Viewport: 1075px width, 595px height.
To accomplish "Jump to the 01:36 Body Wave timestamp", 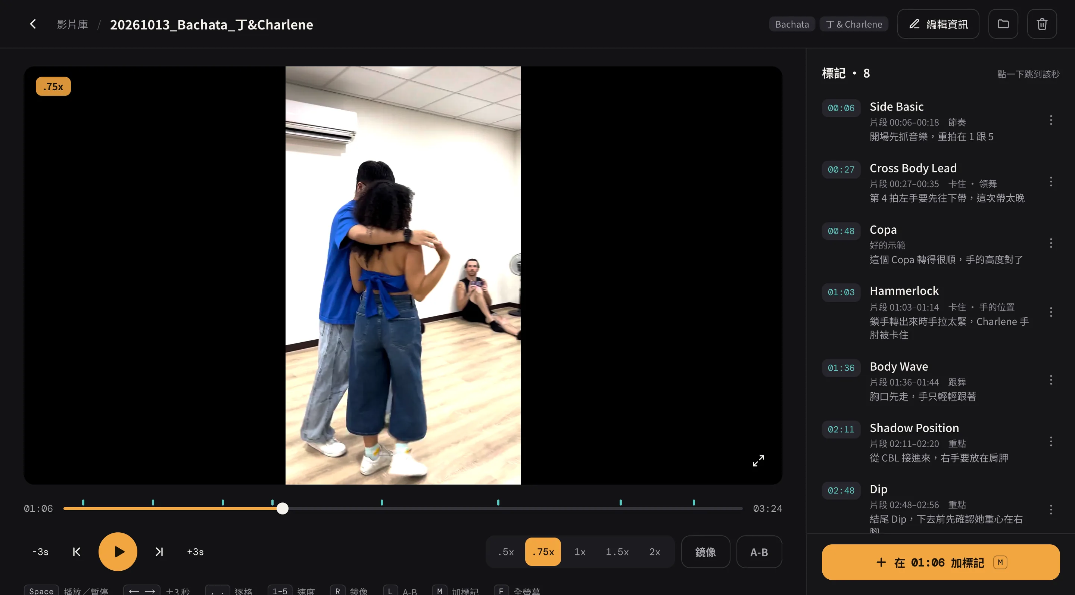I will (x=841, y=368).
